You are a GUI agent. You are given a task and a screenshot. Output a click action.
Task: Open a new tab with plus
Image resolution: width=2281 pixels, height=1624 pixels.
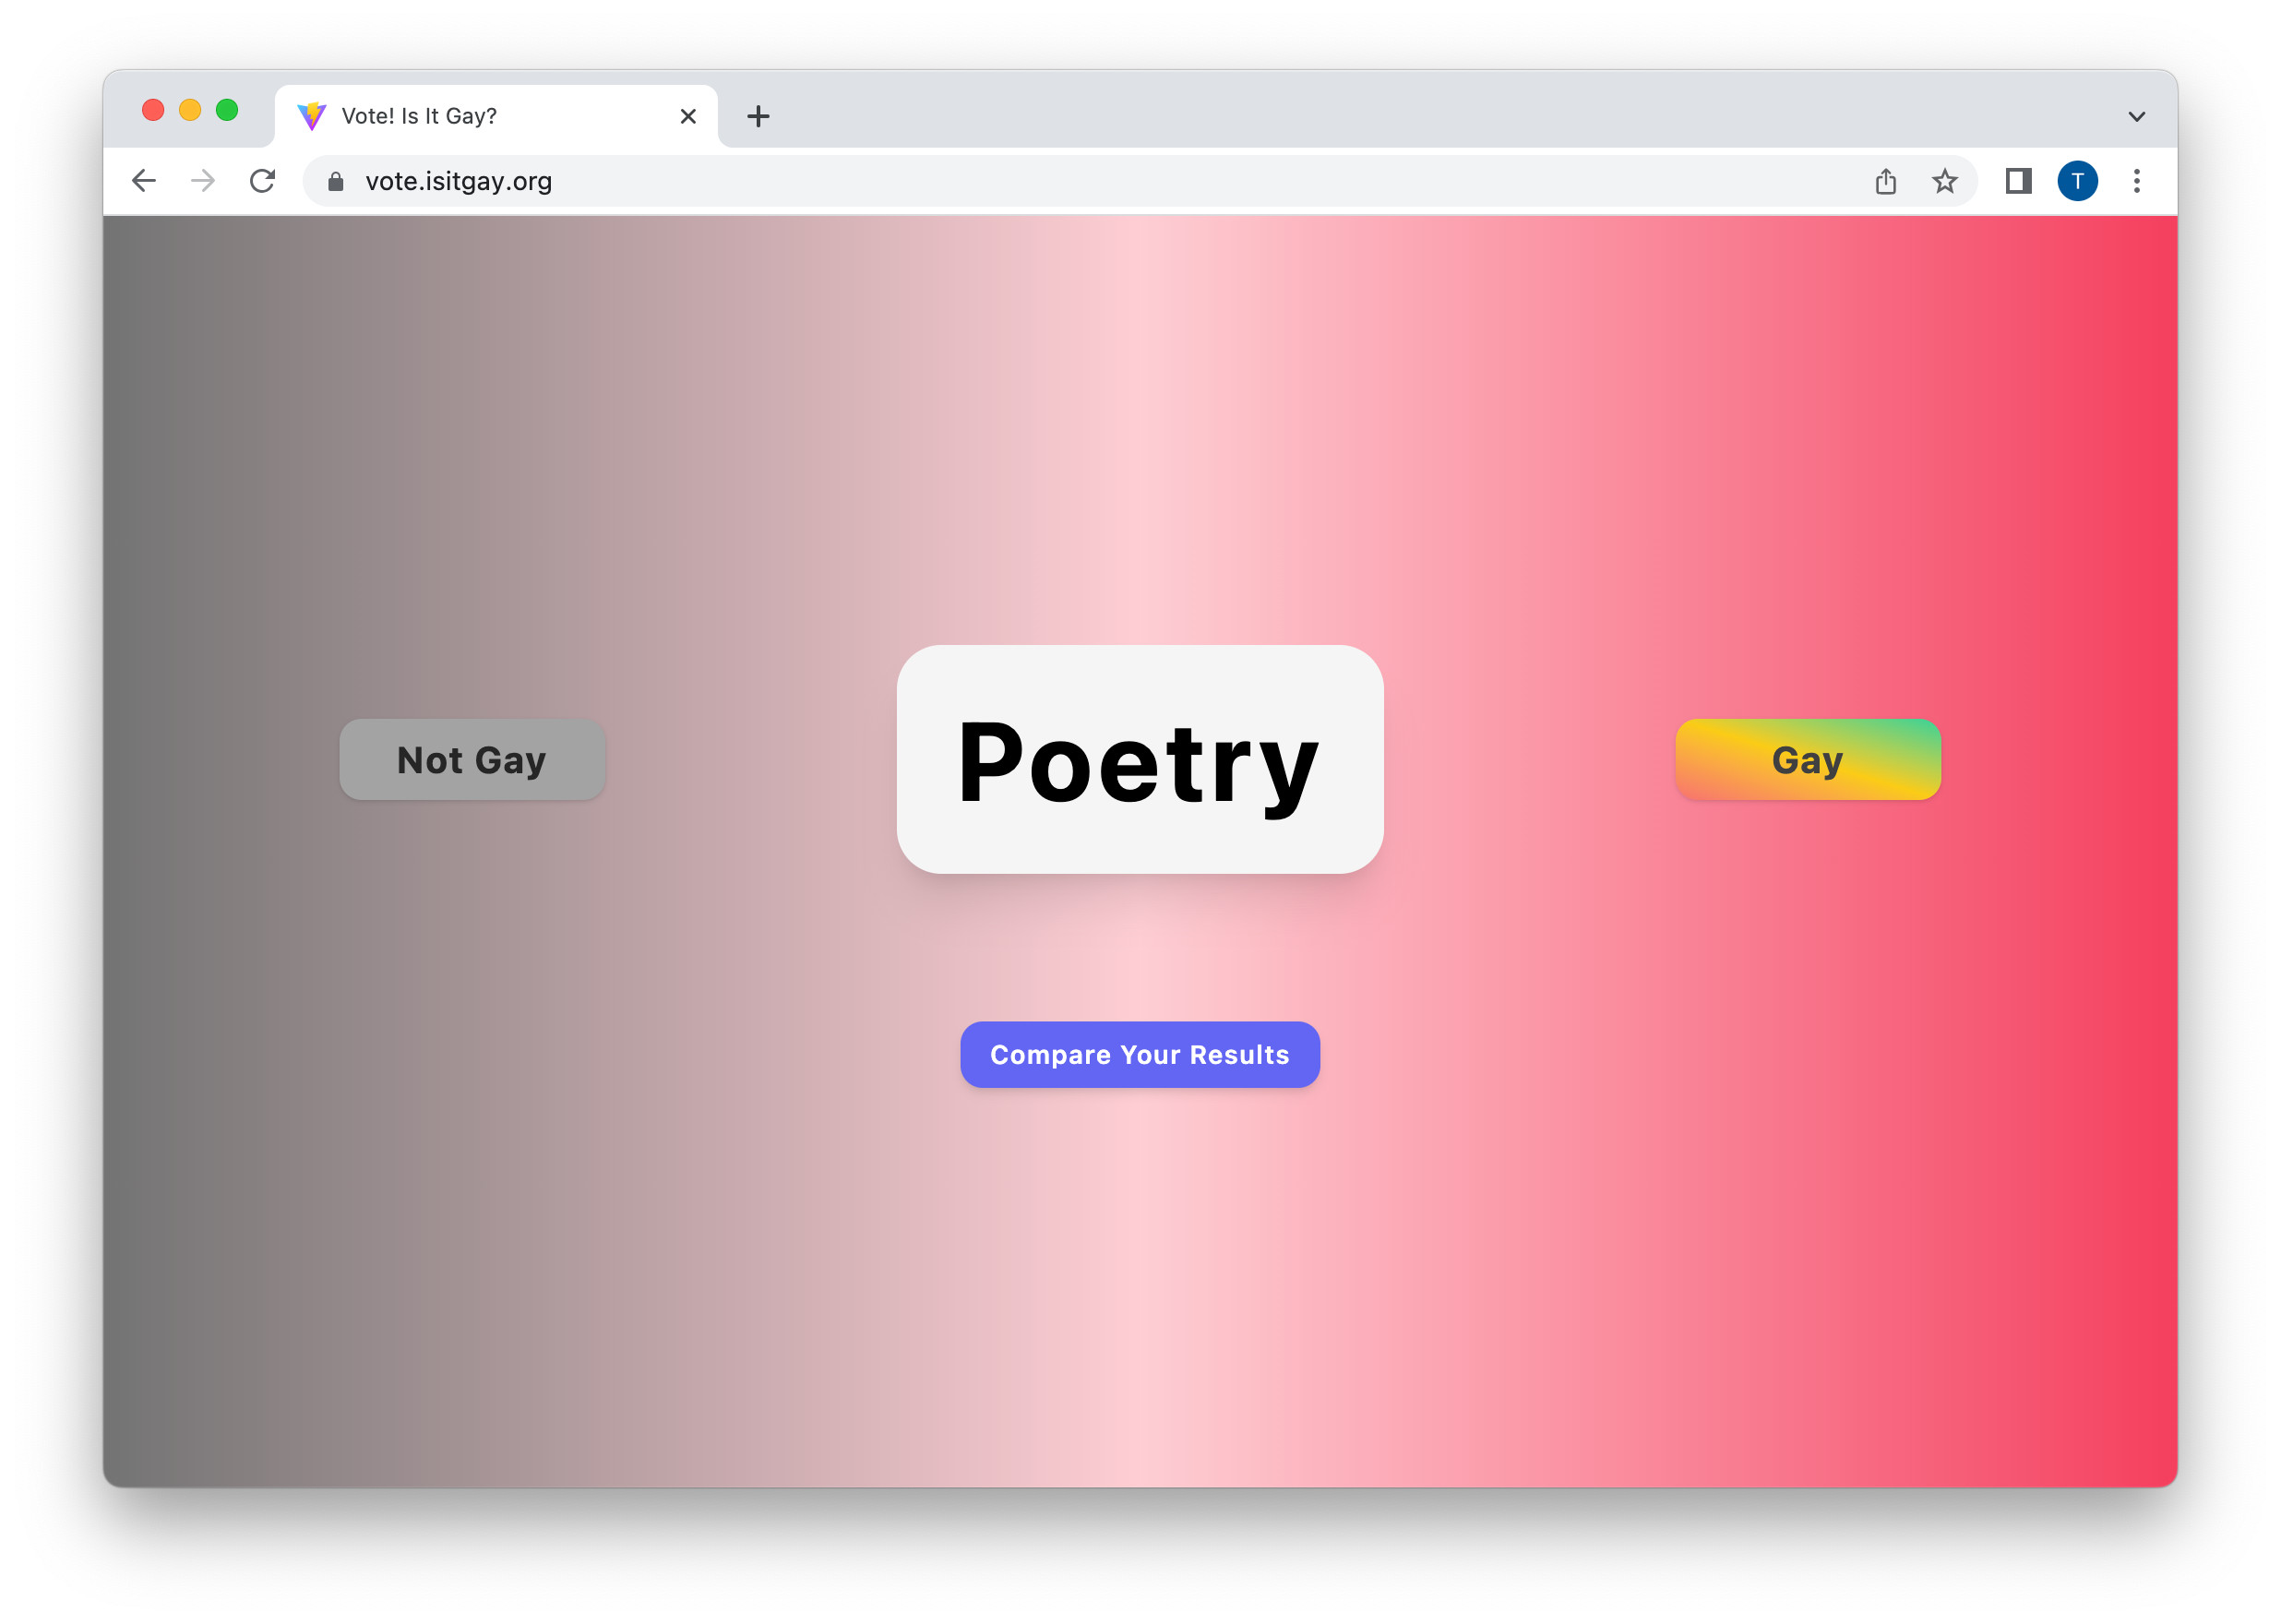(758, 117)
